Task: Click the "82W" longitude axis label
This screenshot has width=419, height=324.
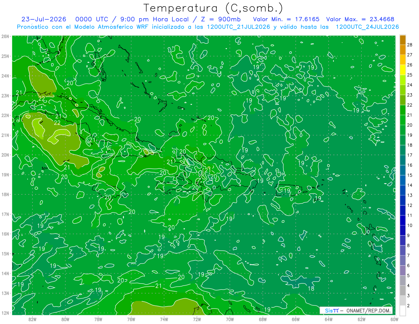Action: pos(32,319)
